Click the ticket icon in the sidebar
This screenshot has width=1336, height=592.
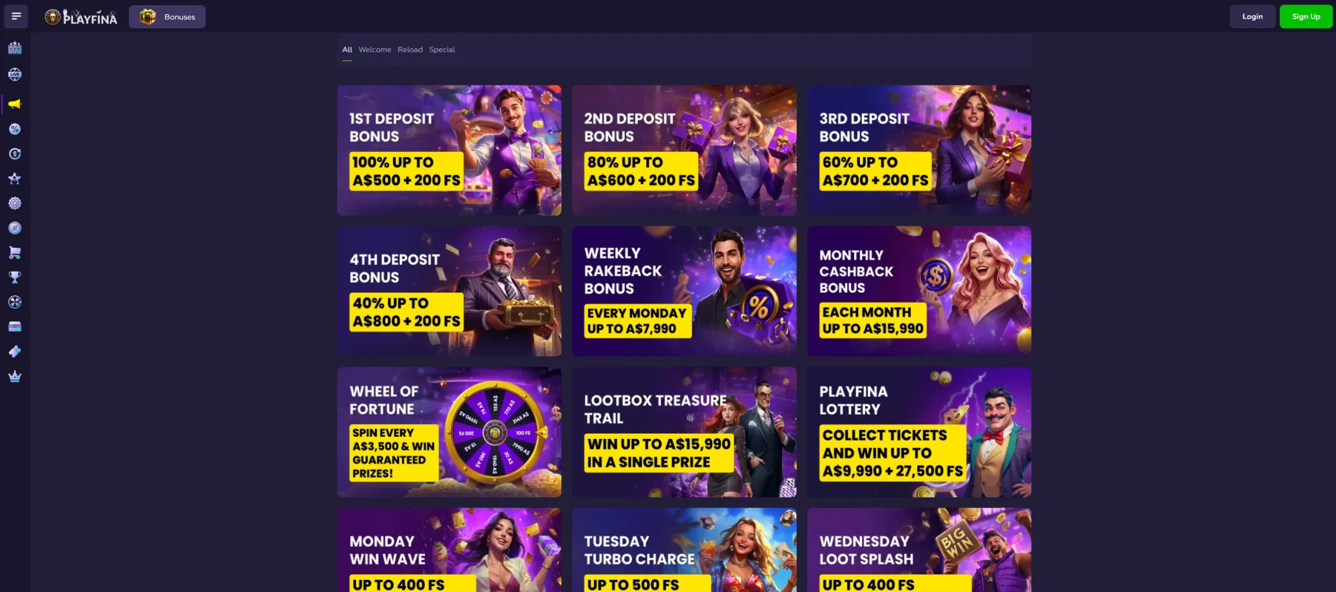tap(15, 351)
